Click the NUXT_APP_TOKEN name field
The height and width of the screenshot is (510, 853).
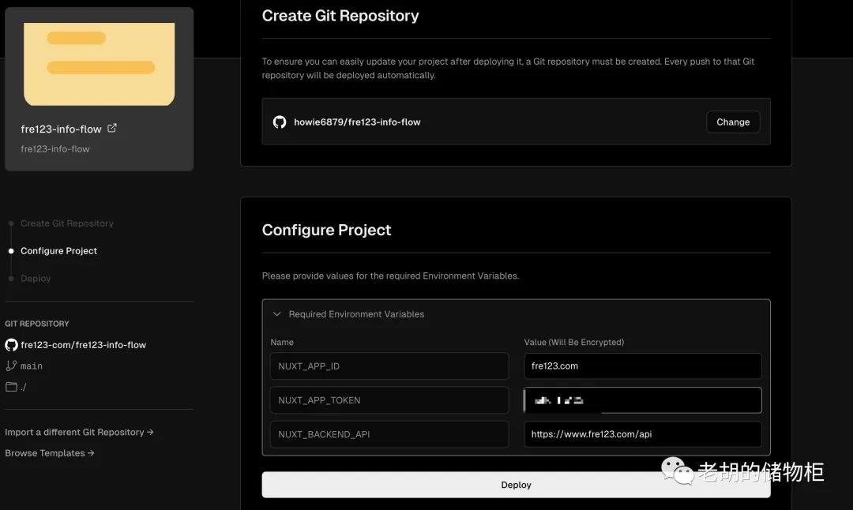[x=389, y=400]
